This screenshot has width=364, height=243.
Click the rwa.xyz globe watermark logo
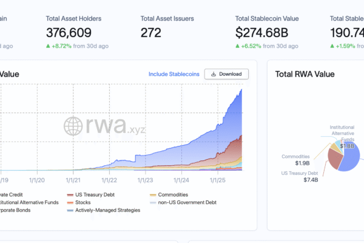tap(75, 127)
